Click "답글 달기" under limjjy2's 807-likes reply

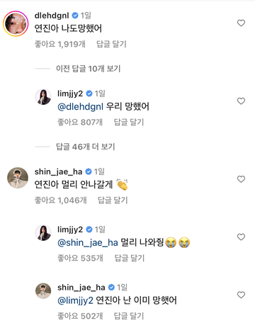point(129,123)
